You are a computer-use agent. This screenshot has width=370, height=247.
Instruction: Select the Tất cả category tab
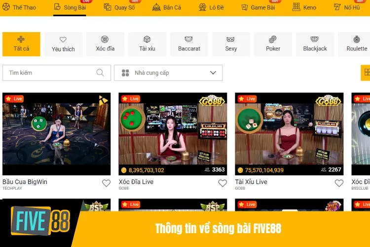coord(21,44)
